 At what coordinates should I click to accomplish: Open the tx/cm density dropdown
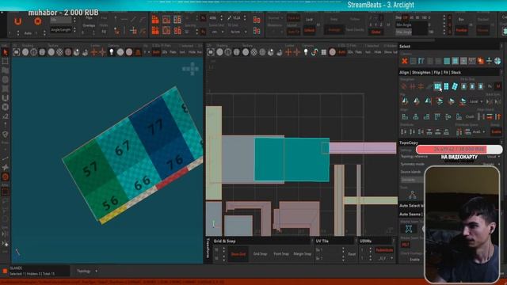coord(237,32)
